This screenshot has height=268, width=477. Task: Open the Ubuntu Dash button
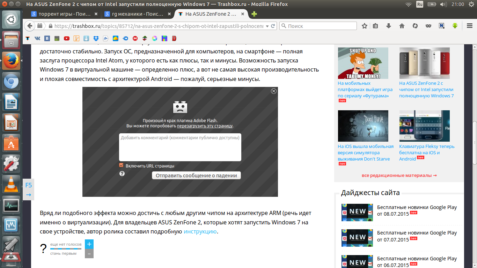pos(11,20)
